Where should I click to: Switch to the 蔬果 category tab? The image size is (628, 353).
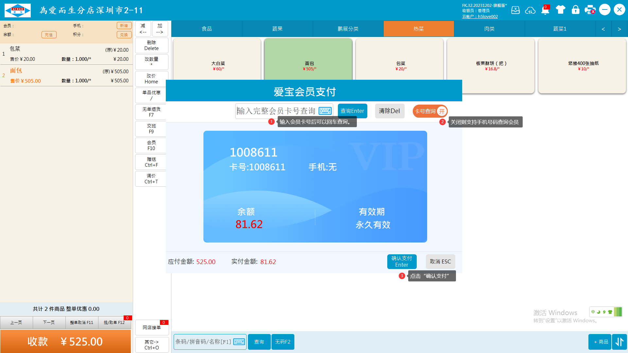277,29
